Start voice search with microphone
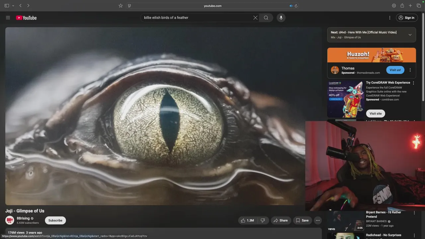Image resolution: width=425 pixels, height=239 pixels. coord(281,18)
